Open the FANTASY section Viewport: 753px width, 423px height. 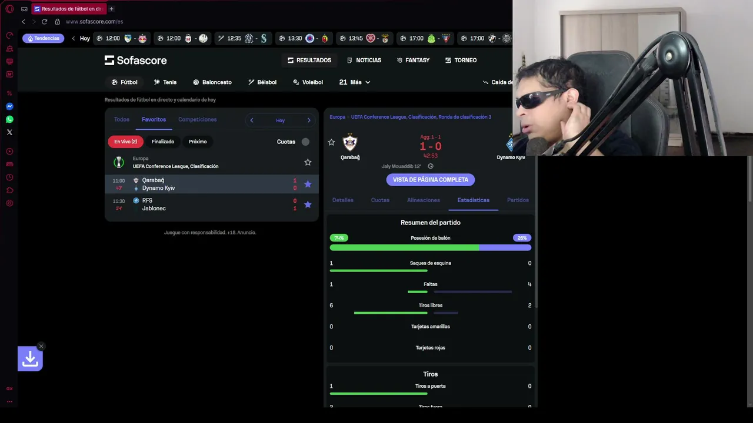(x=413, y=60)
